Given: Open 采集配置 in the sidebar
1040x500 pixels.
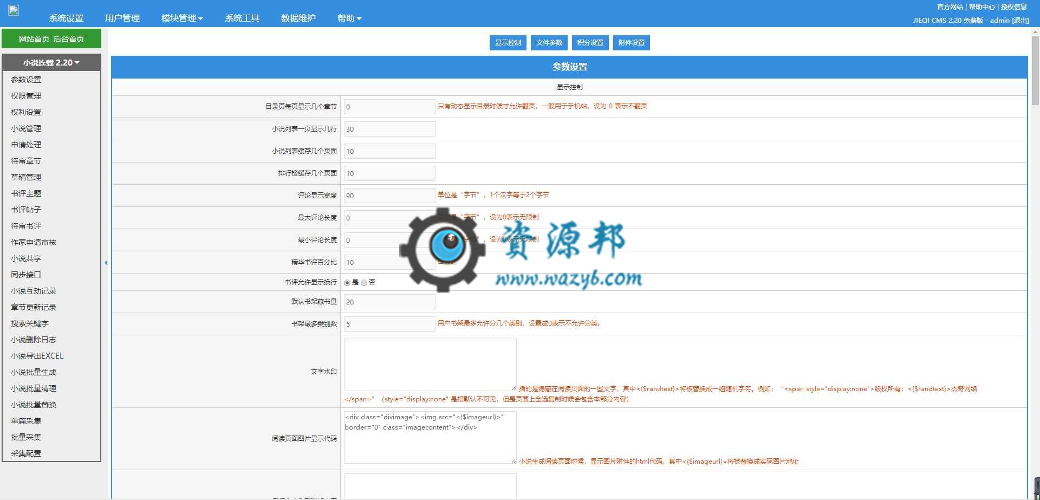Looking at the screenshot, I should (26, 453).
